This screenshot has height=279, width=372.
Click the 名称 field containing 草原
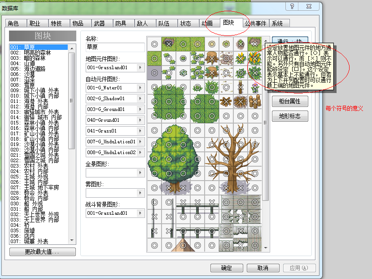tap(115, 47)
